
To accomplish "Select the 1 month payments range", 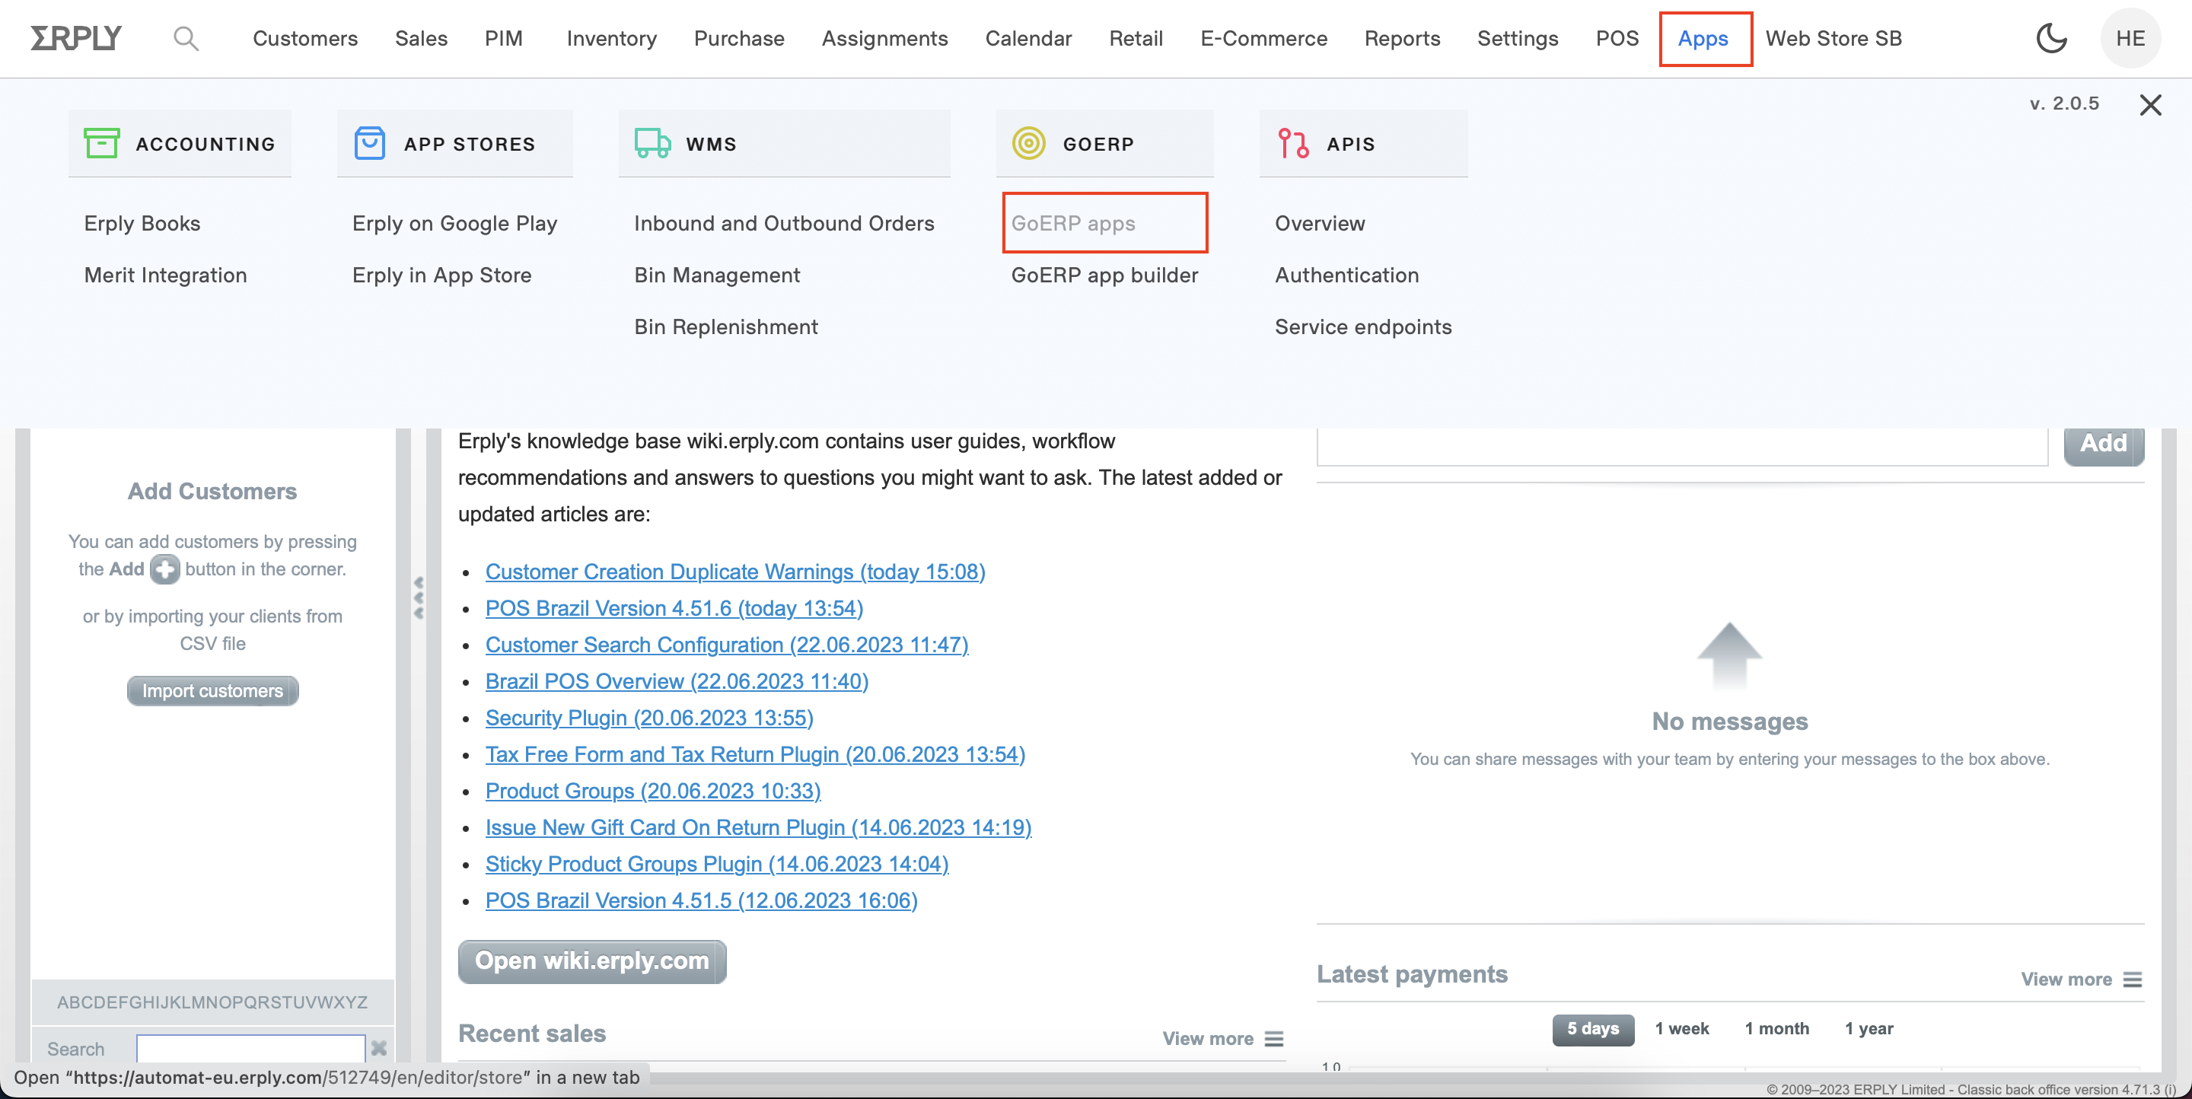I will click(1776, 1028).
